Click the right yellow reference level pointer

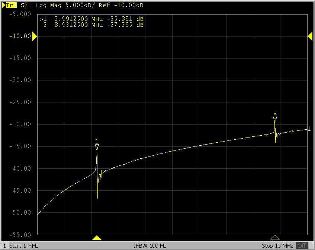pyautogui.click(x=310, y=36)
